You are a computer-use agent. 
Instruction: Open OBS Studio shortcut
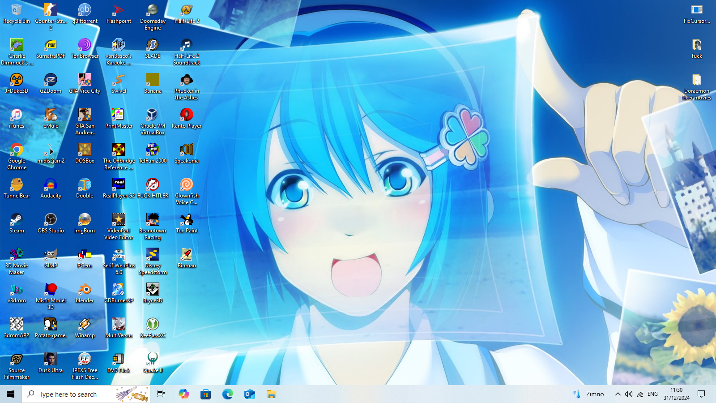tap(51, 223)
